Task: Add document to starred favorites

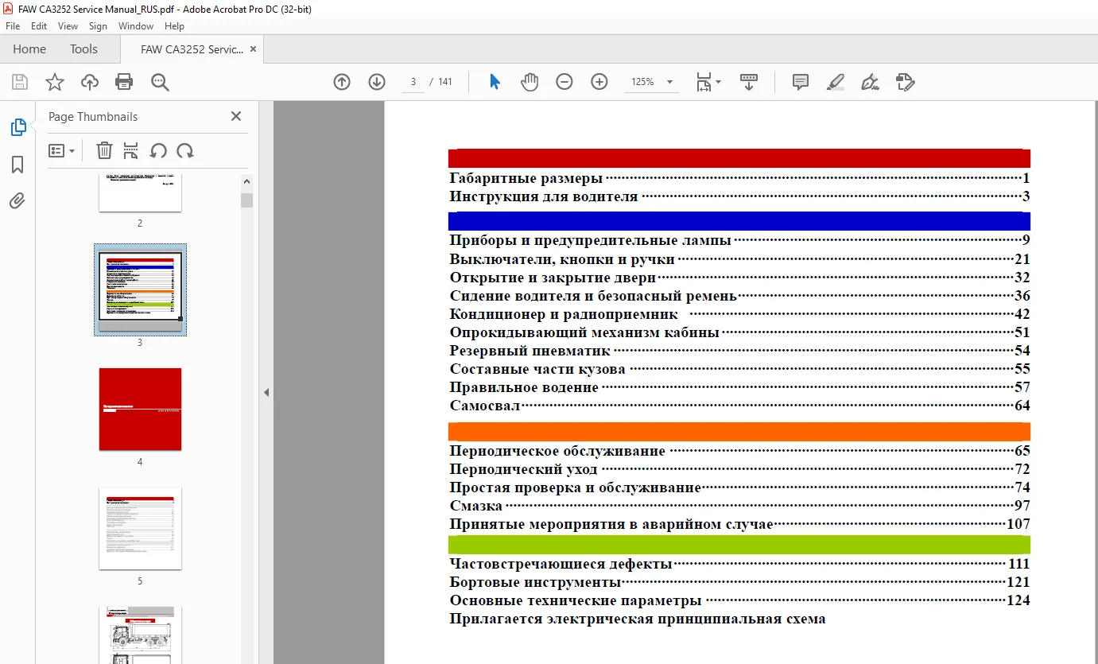Action: tap(54, 82)
